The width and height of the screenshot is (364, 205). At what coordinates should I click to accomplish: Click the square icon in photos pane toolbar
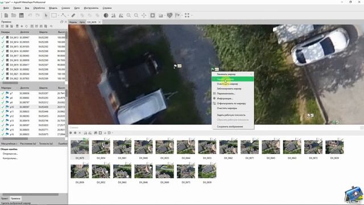coord(100,133)
